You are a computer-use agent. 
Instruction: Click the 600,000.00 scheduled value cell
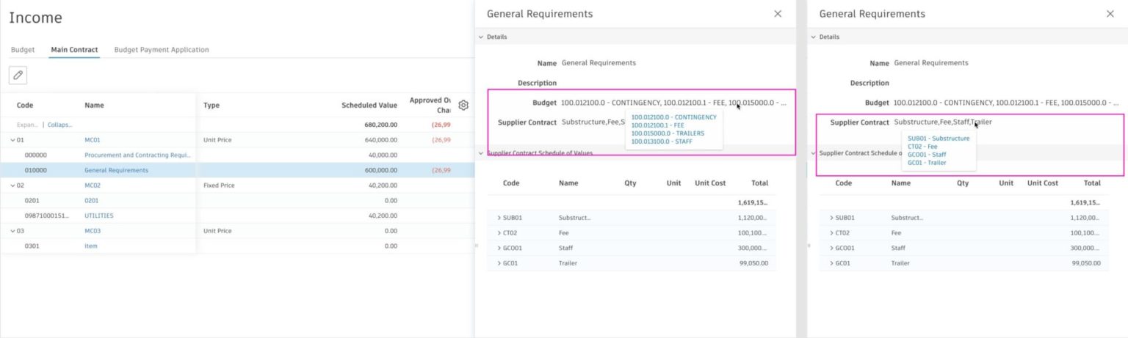[x=380, y=170]
